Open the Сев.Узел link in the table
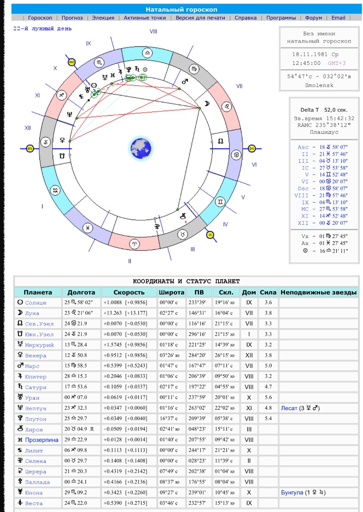363x512 pixels. pyautogui.click(x=39, y=324)
